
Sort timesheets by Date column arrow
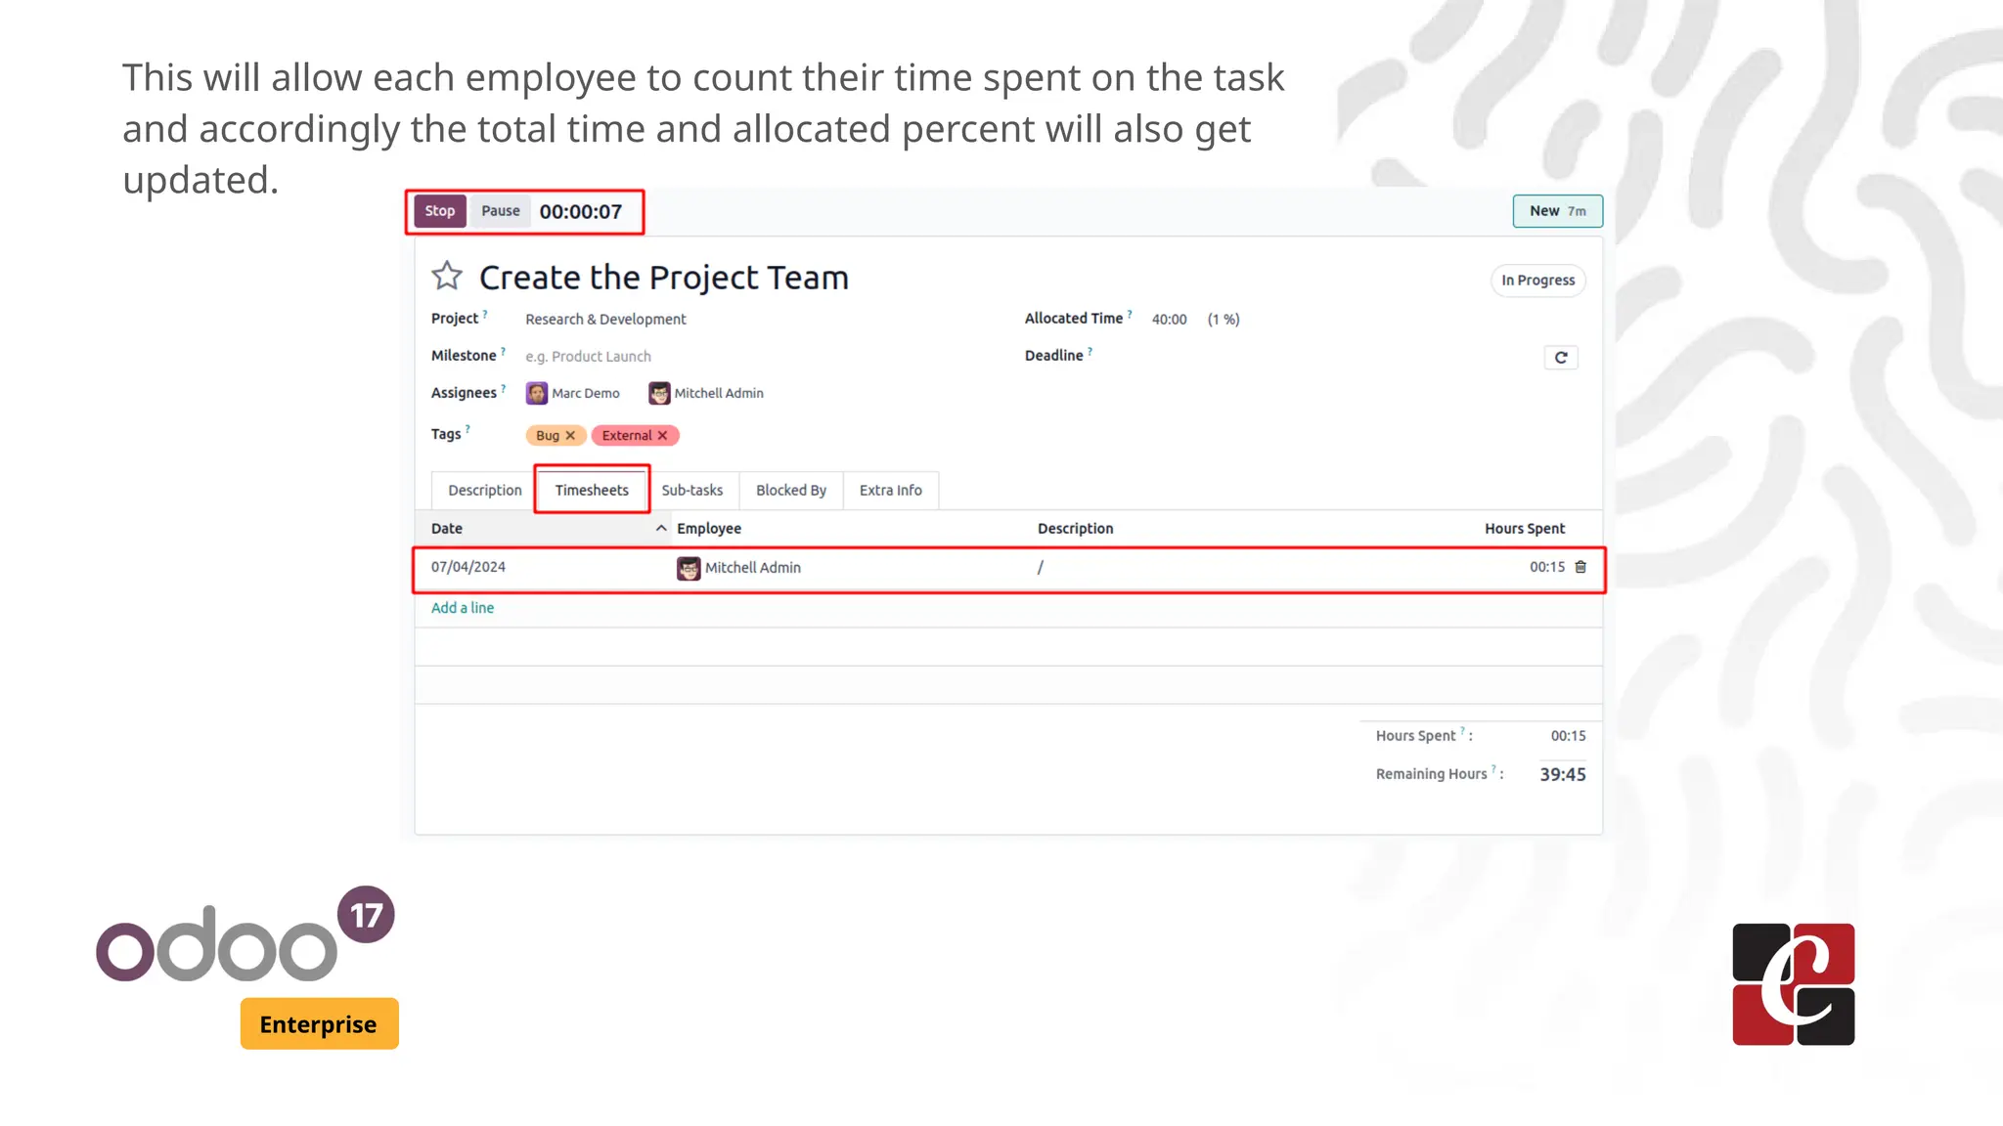tap(661, 528)
